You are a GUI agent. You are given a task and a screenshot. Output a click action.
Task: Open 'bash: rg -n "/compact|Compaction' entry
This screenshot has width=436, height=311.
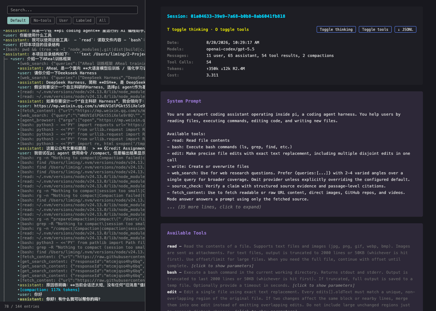coord(81,228)
